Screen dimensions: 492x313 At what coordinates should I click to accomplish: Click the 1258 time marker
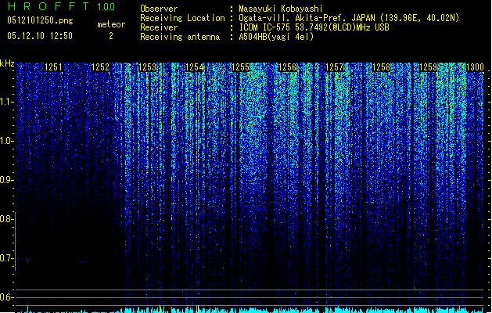381,67
